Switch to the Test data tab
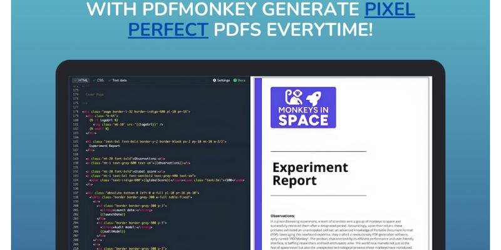The image size is (501, 250). click(118, 81)
